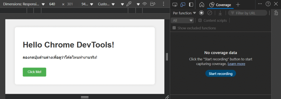Click the No coverage data text
The width and height of the screenshot is (281, 99).
[x=221, y=53]
